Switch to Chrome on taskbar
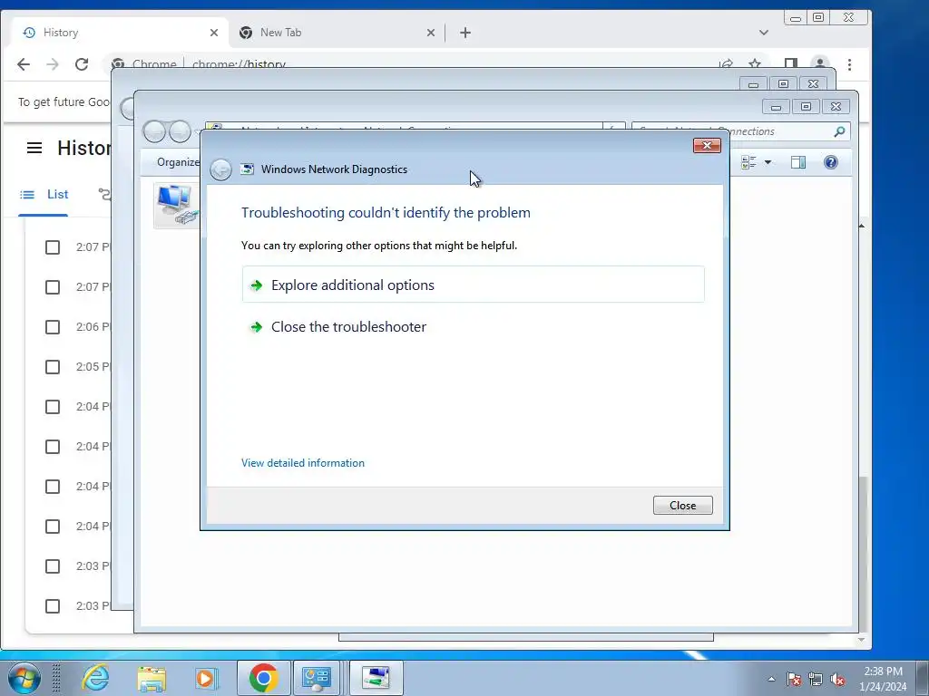 point(264,678)
